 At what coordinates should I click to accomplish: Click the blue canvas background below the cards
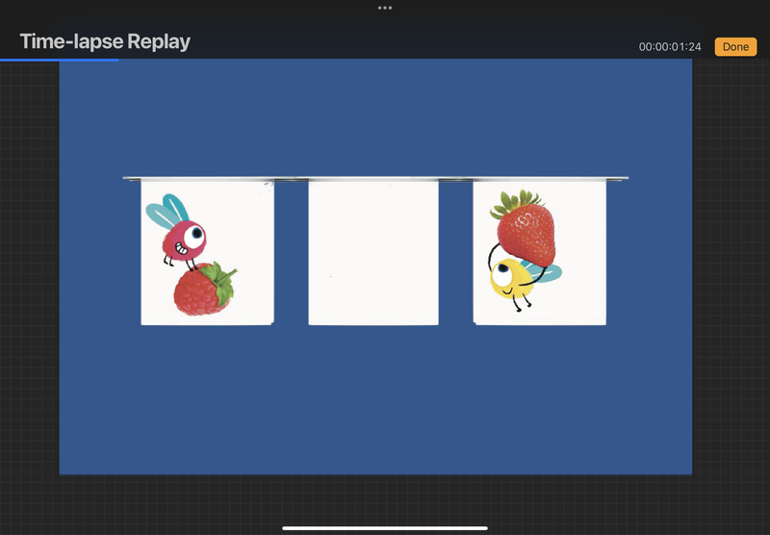tap(375, 404)
